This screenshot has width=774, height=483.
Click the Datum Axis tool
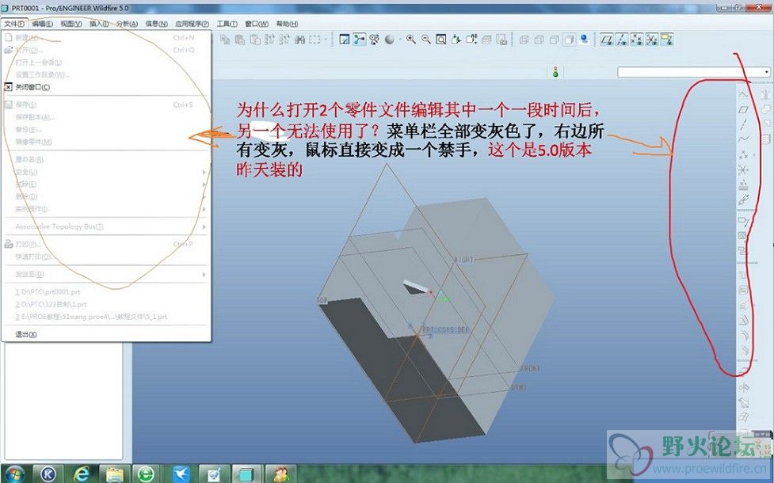743,124
